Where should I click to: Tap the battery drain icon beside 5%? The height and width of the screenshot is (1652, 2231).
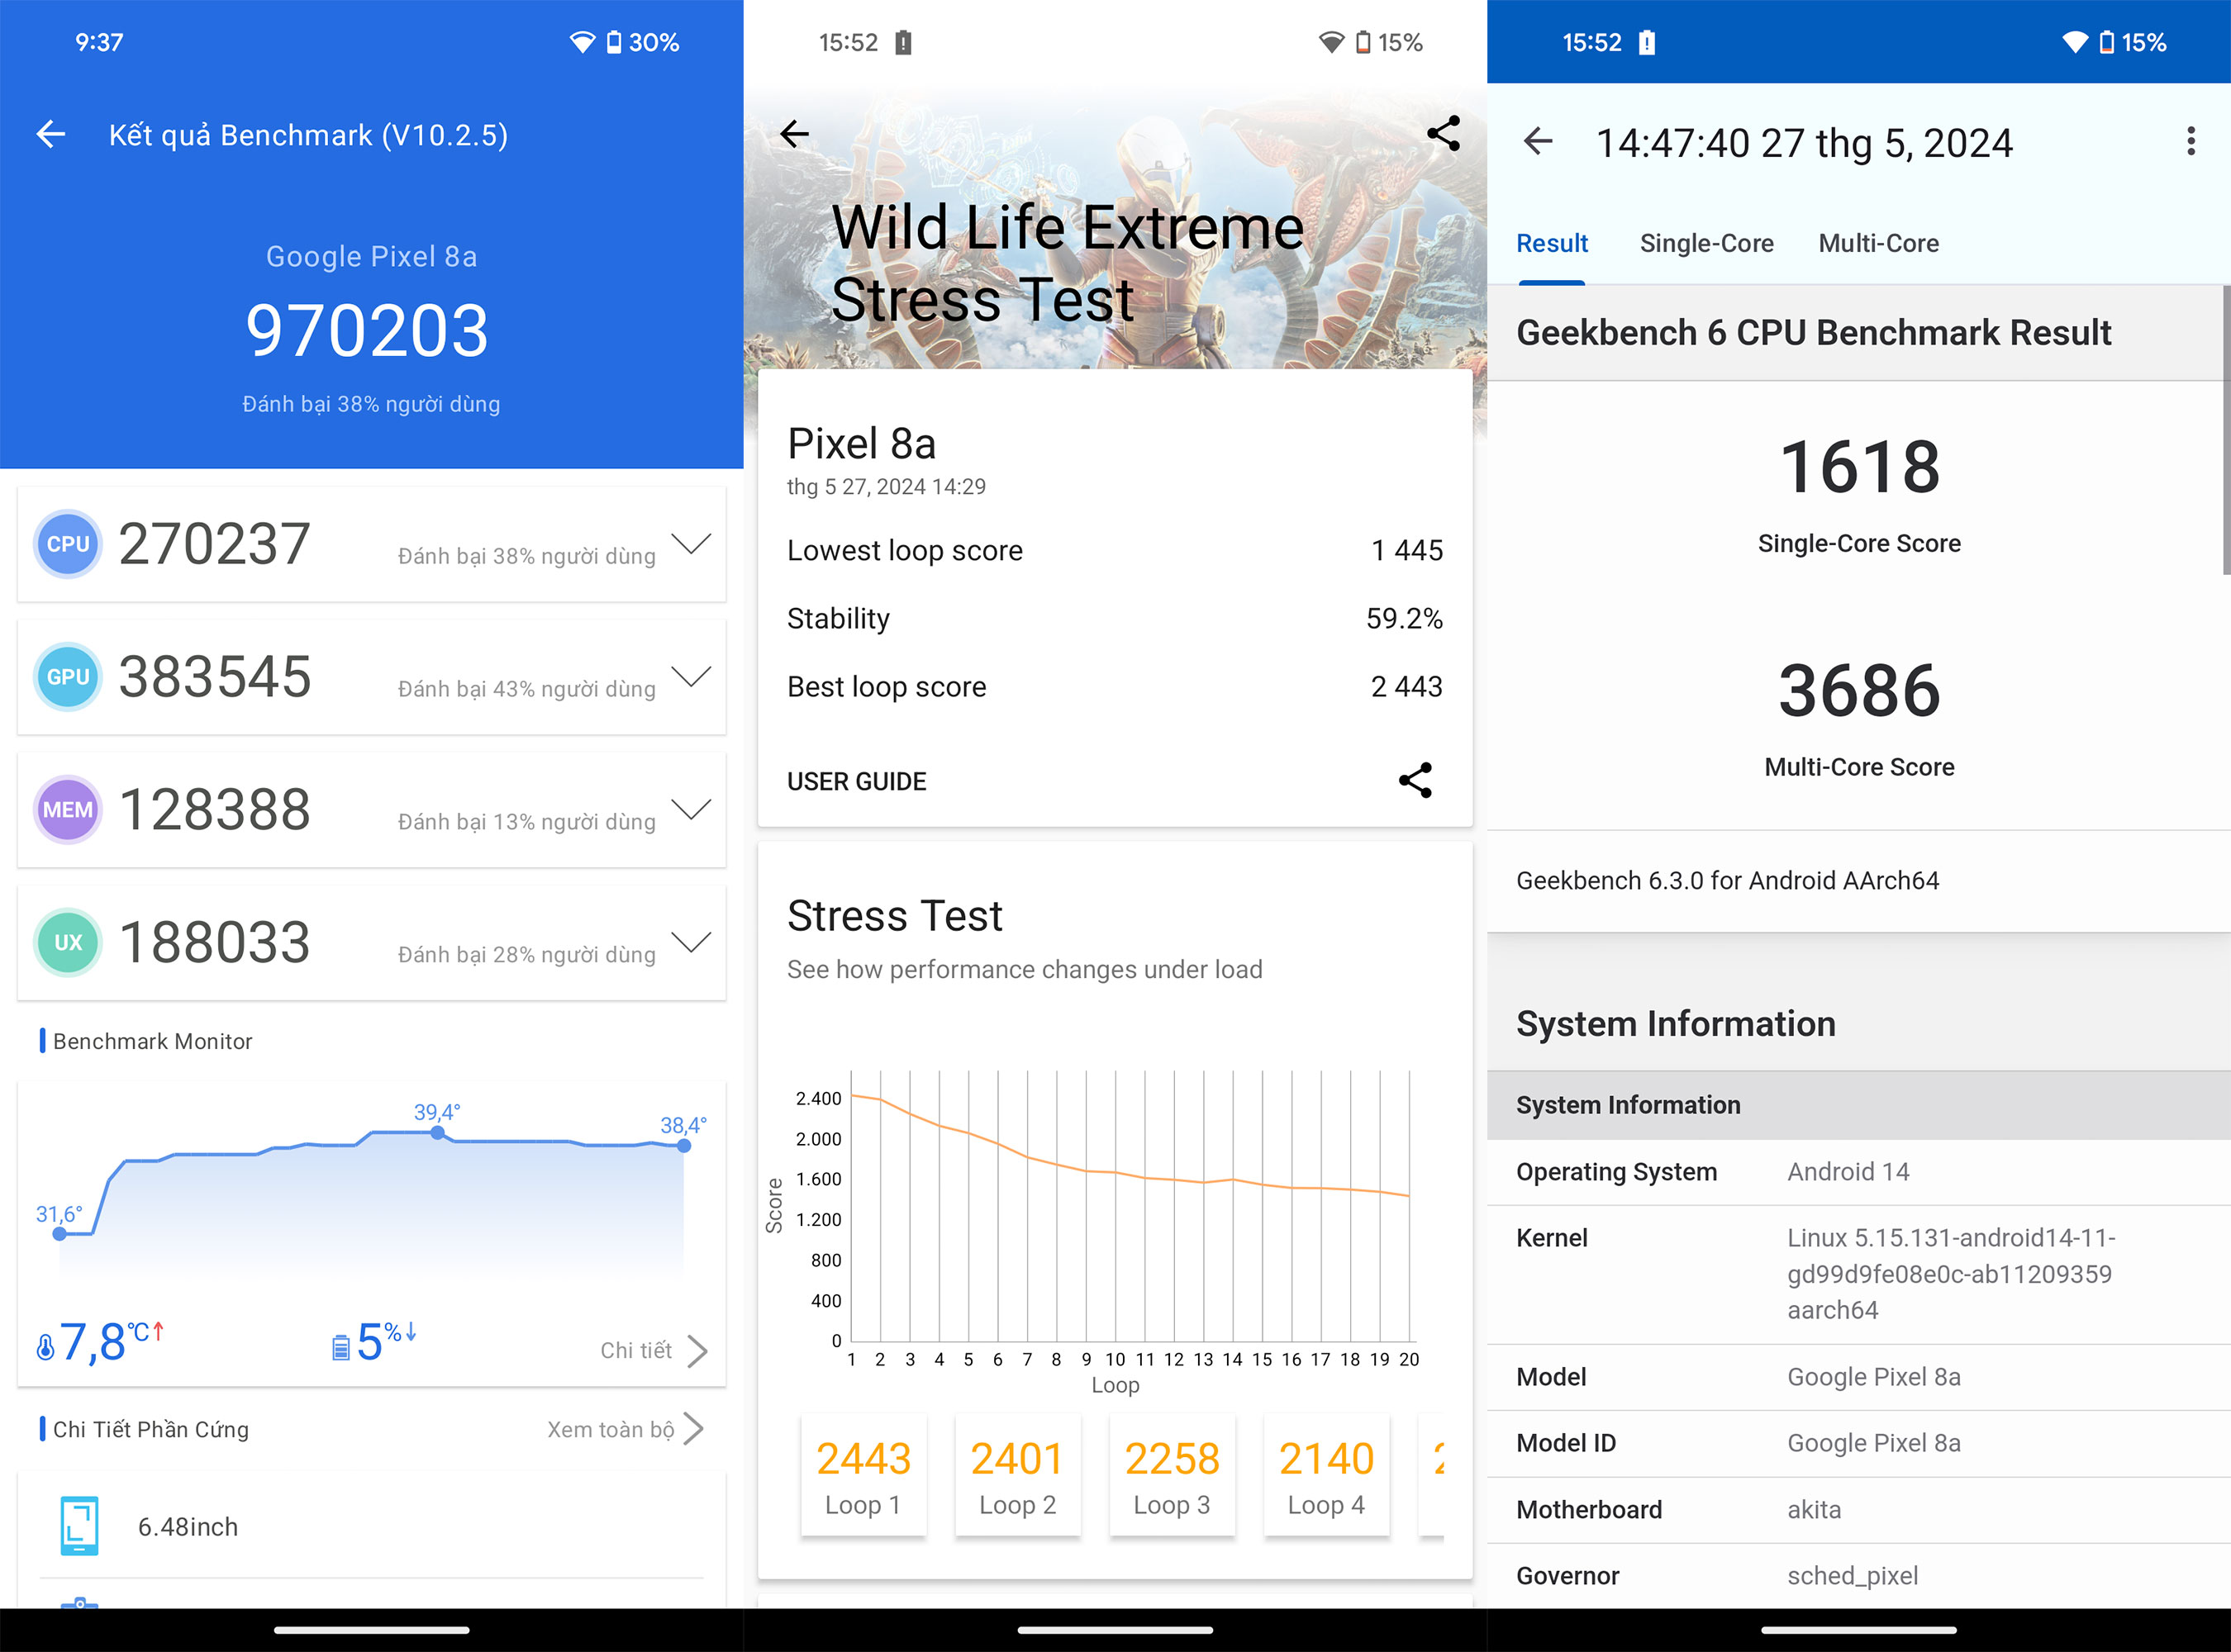(x=341, y=1348)
